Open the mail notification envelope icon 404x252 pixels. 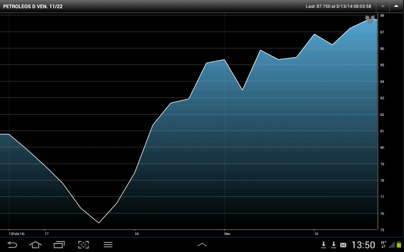pyautogui.click(x=343, y=245)
